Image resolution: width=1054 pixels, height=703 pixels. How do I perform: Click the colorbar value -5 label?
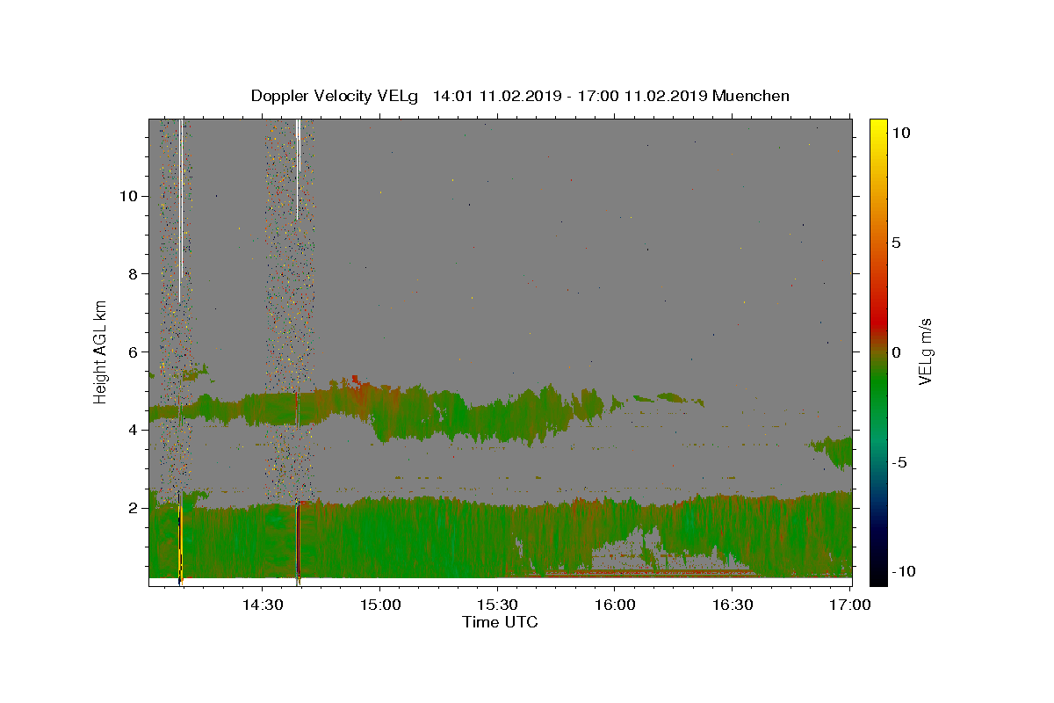pyautogui.click(x=899, y=462)
